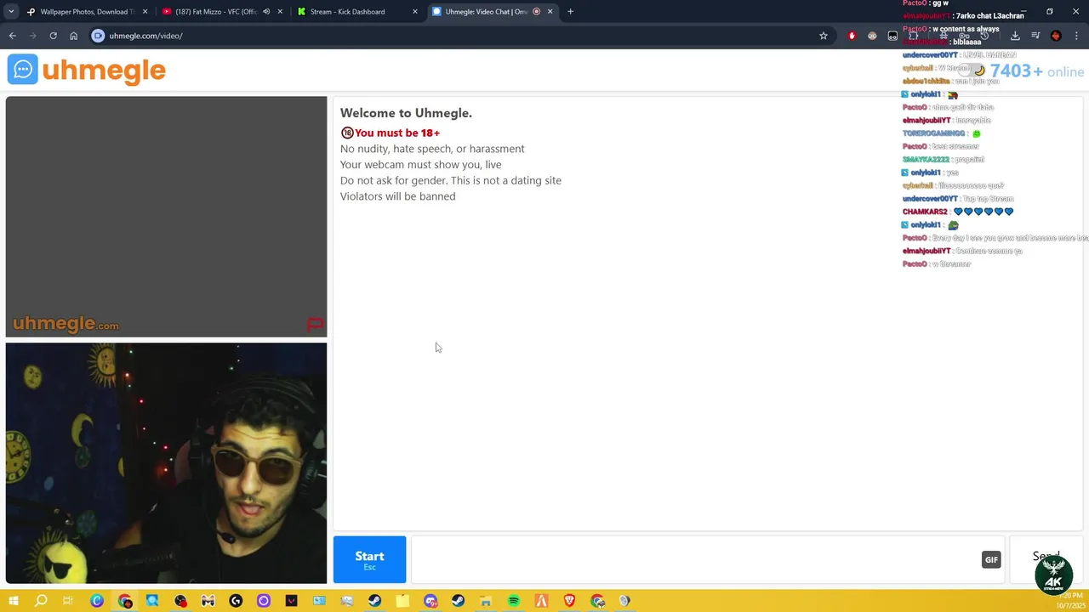Open the media controls icon in Chrome toolbar
This screenshot has height=612, width=1089.
tap(1035, 36)
